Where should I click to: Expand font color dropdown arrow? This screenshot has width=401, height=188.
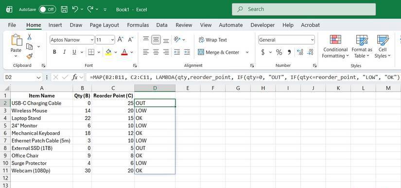[132, 52]
